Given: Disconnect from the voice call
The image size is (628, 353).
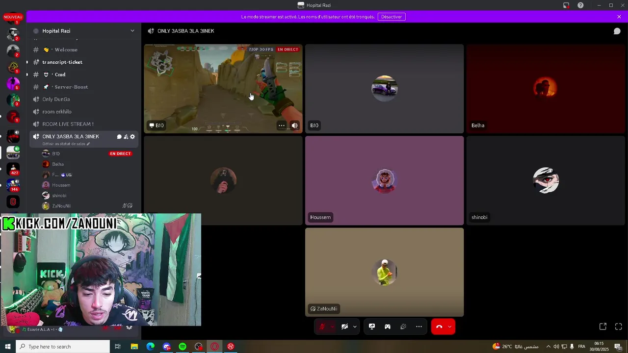Looking at the screenshot, I should tap(439, 327).
